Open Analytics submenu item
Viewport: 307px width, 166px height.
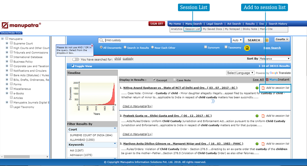(x=176, y=29)
